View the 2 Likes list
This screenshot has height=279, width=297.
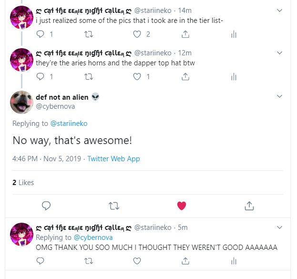point(23,183)
